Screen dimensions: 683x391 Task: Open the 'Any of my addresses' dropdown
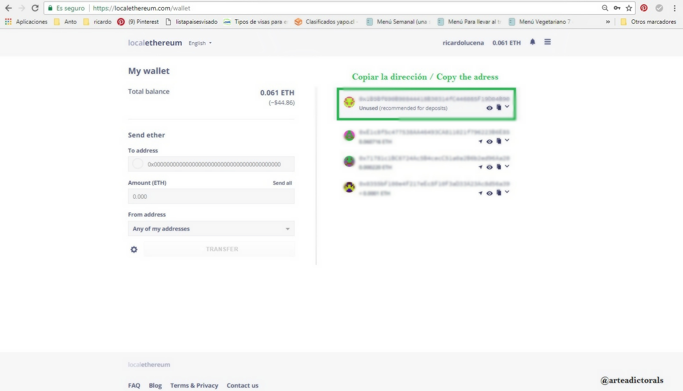[x=211, y=228]
